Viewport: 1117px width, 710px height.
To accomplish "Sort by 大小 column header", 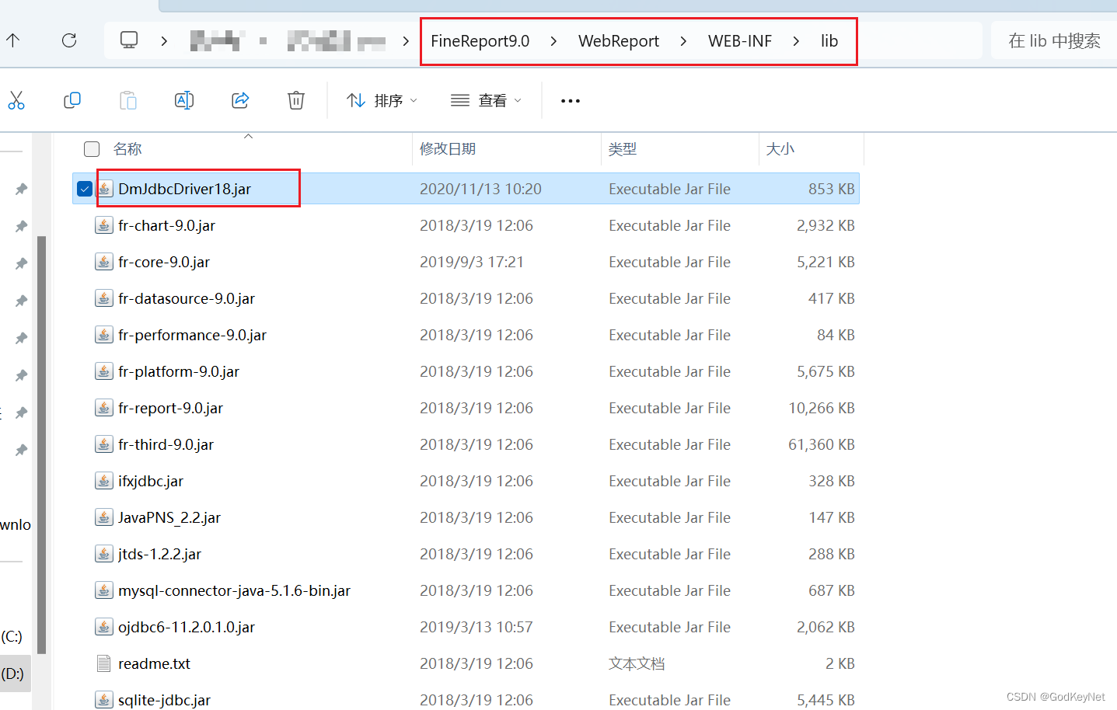I will click(780, 149).
